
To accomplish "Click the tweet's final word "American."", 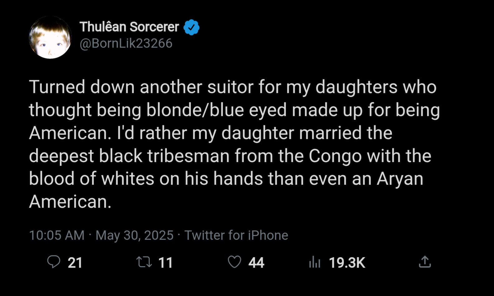I will point(70,202).
